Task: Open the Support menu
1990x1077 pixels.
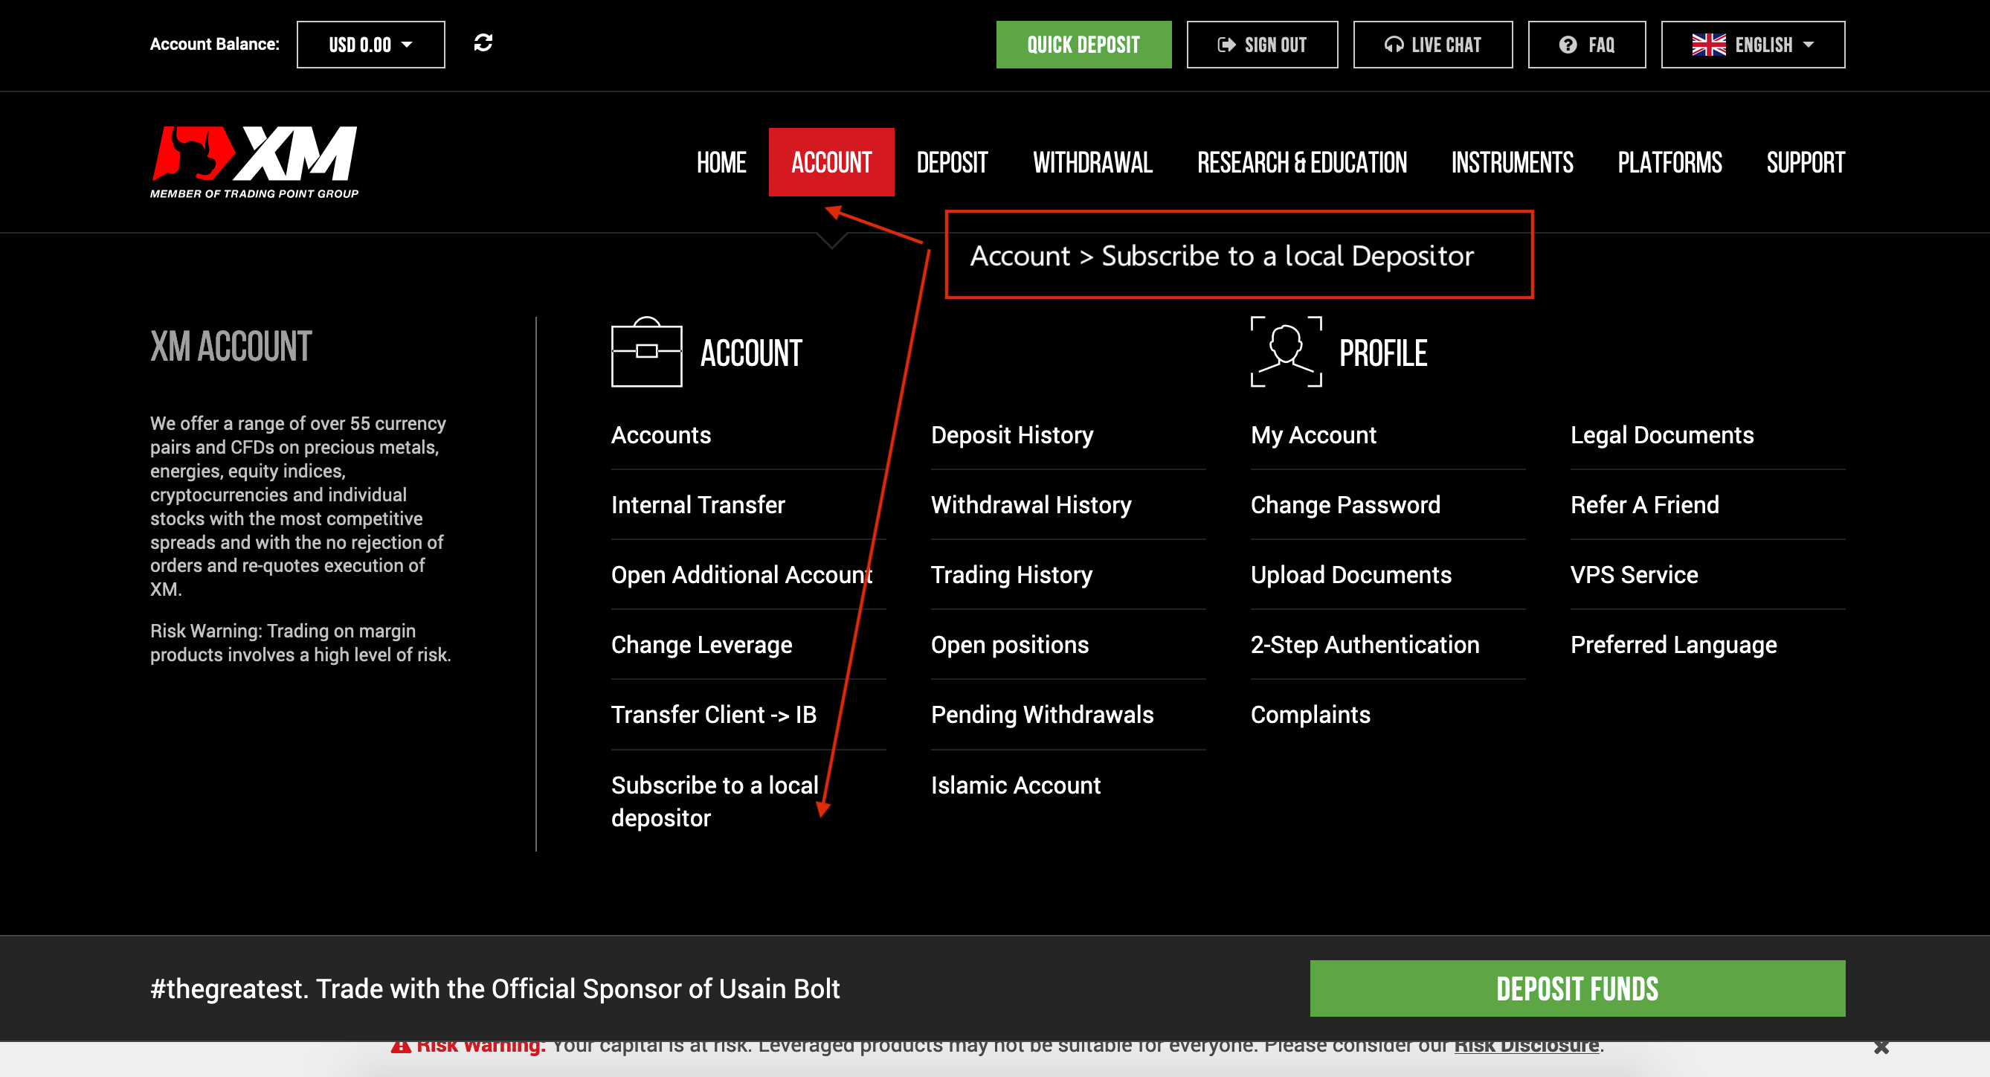Action: click(x=1806, y=162)
